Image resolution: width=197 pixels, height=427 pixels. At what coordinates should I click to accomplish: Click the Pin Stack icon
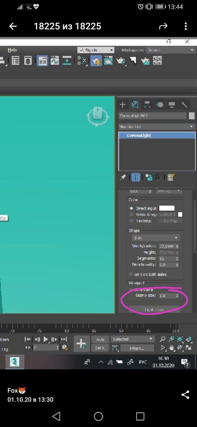point(123,177)
